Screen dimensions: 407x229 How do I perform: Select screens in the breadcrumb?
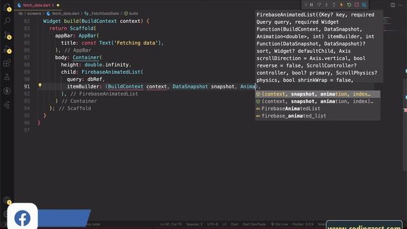[34, 13]
